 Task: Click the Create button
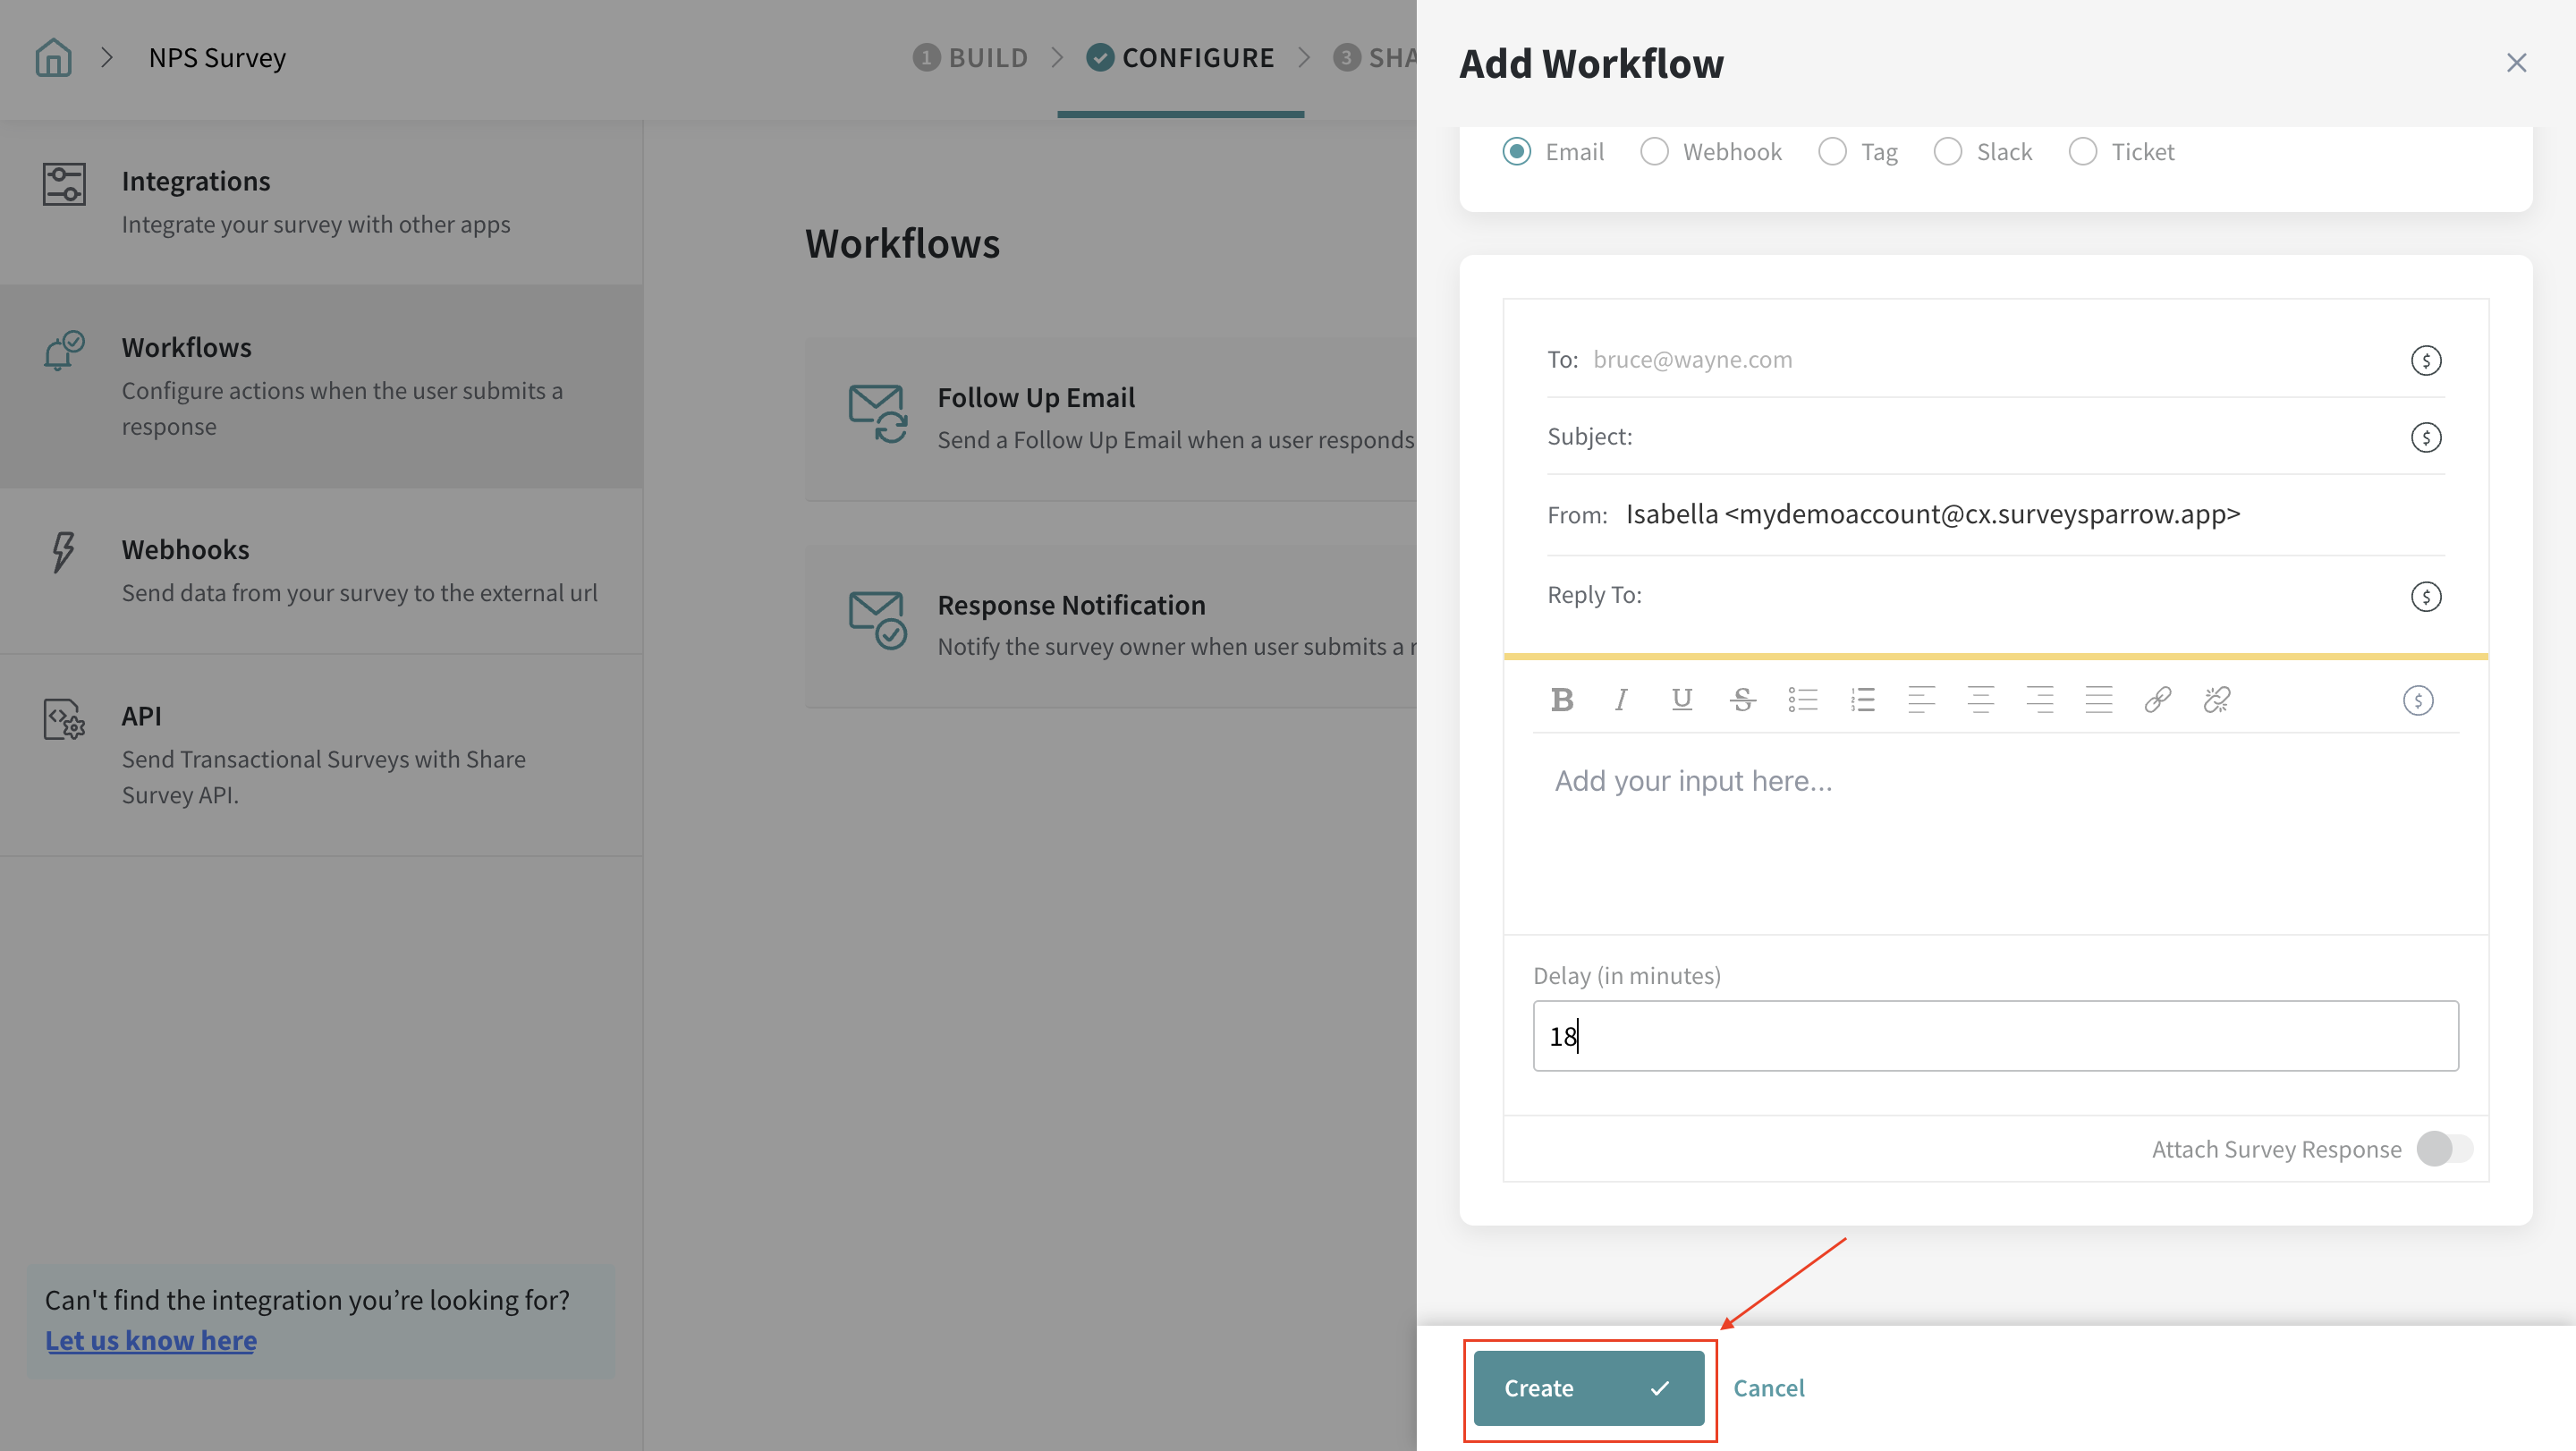pyautogui.click(x=1588, y=1388)
